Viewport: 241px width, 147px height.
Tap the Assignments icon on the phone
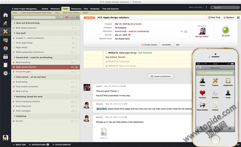(x=228, y=80)
